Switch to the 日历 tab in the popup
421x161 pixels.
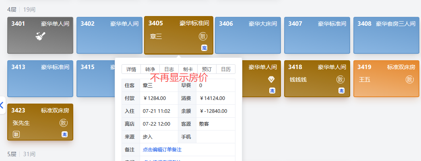point(226,69)
